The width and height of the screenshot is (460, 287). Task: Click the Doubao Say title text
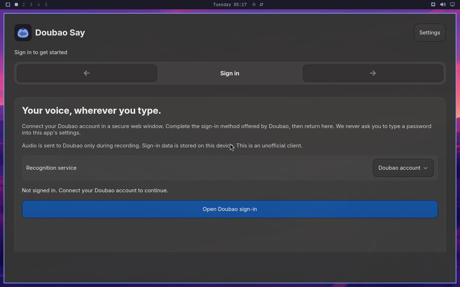coord(60,33)
